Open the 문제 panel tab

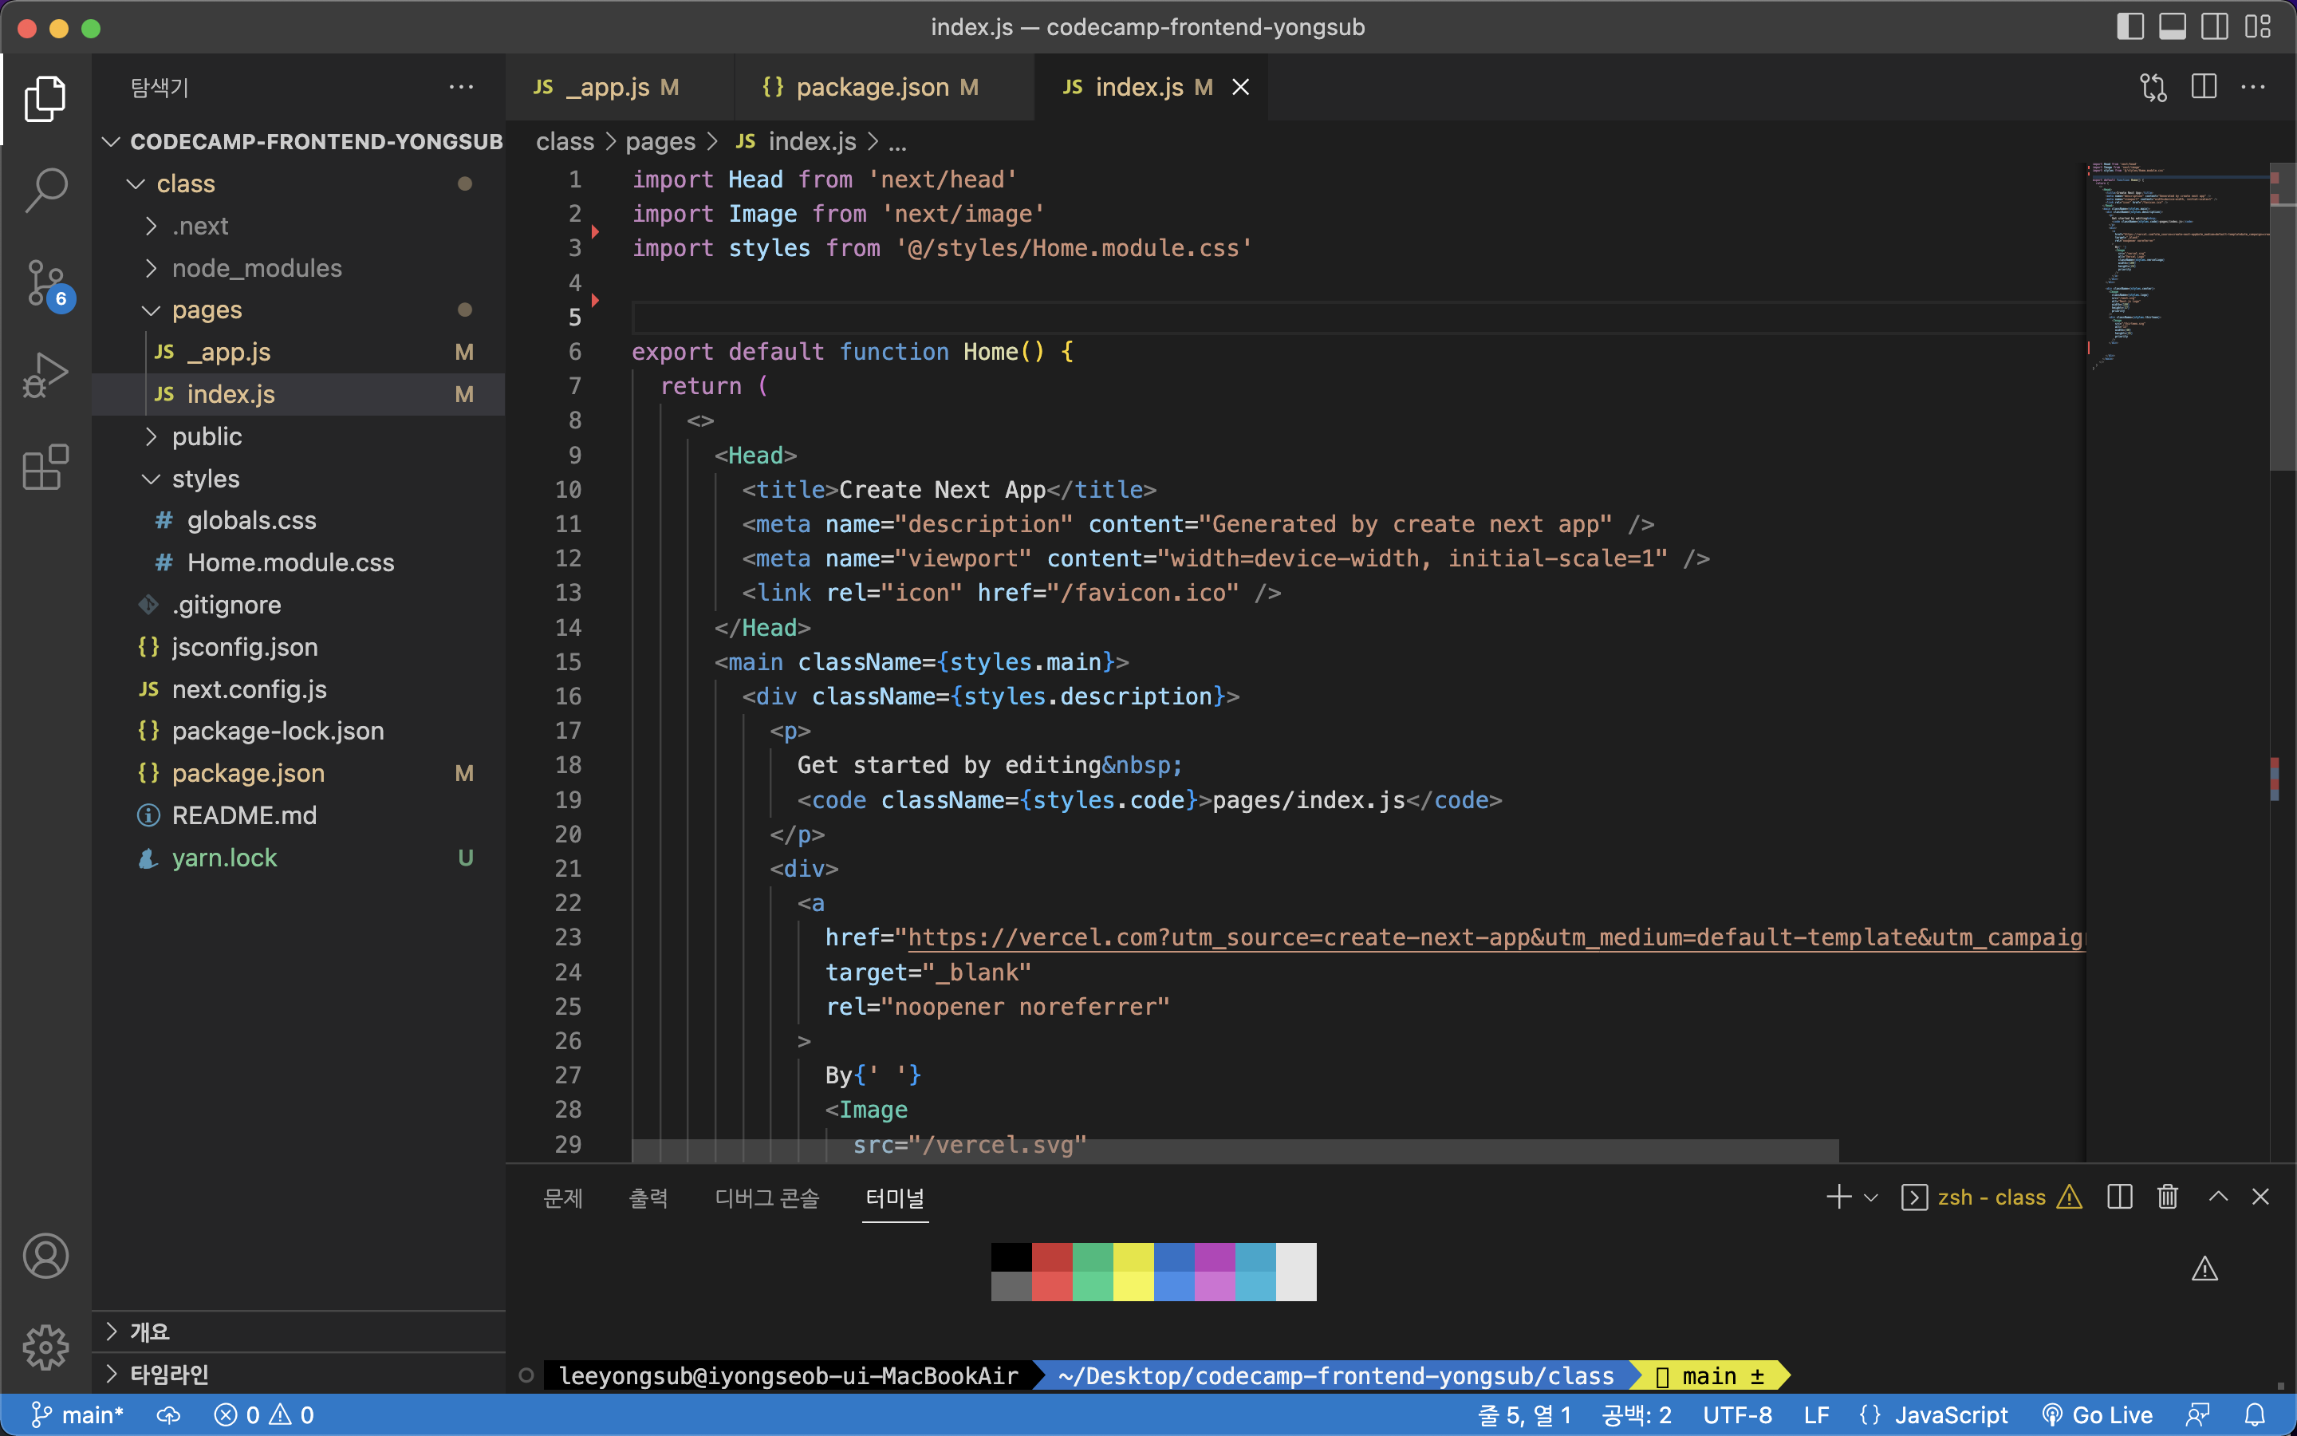point(563,1197)
